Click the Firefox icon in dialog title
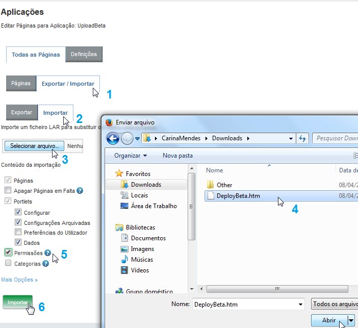This screenshot has height=328, width=358. coord(109,122)
